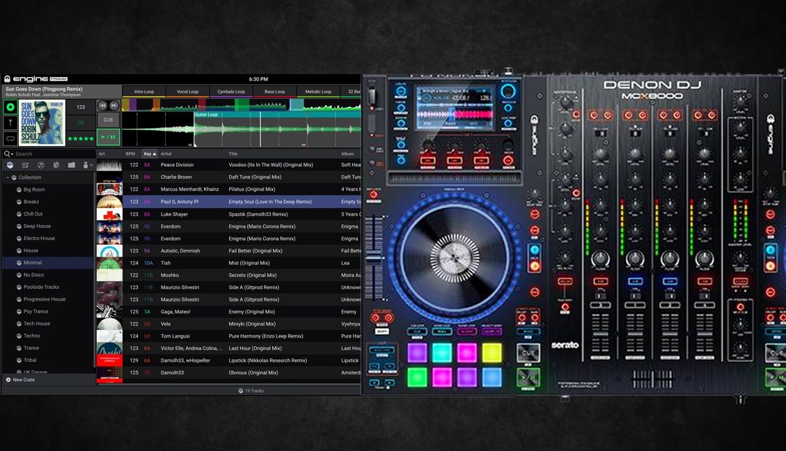This screenshot has height=451, width=786.
Task: Skip to the previous track
Action: pyautogui.click(x=103, y=105)
